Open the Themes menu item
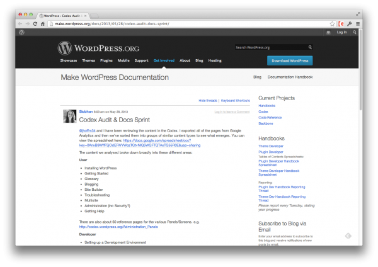Screen dimensions: 378x267 click(88, 60)
